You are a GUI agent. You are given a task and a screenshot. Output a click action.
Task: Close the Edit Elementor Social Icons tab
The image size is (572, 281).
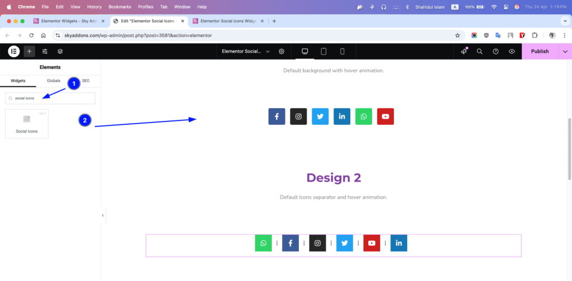pyautogui.click(x=183, y=21)
